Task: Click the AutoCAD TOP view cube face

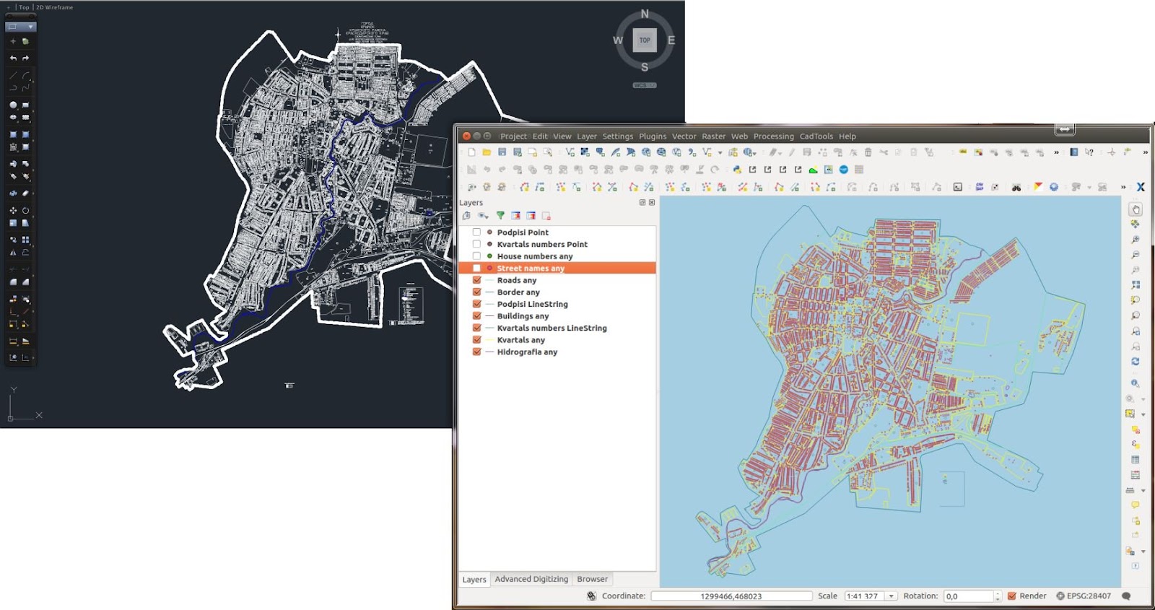Action: [x=645, y=40]
